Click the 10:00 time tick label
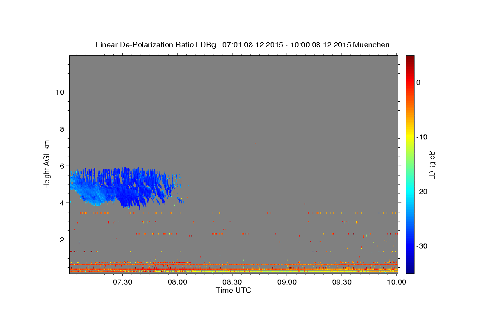Image resolution: width=492 pixels, height=328 pixels. point(396,282)
